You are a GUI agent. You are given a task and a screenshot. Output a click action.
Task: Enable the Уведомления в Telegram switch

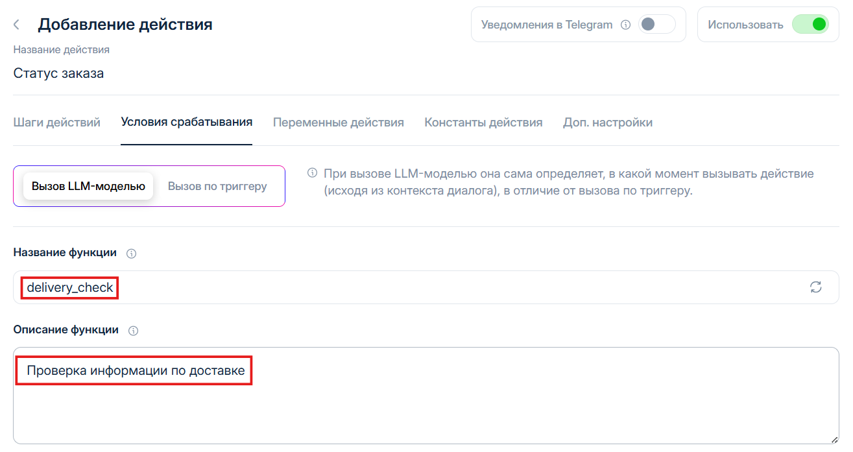656,25
